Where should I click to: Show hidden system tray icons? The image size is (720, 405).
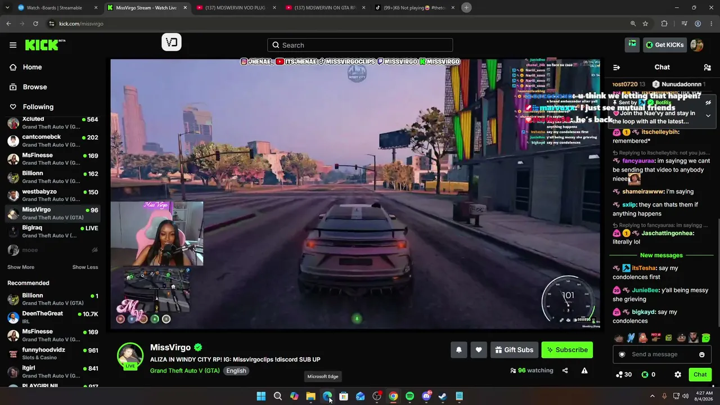click(x=652, y=396)
